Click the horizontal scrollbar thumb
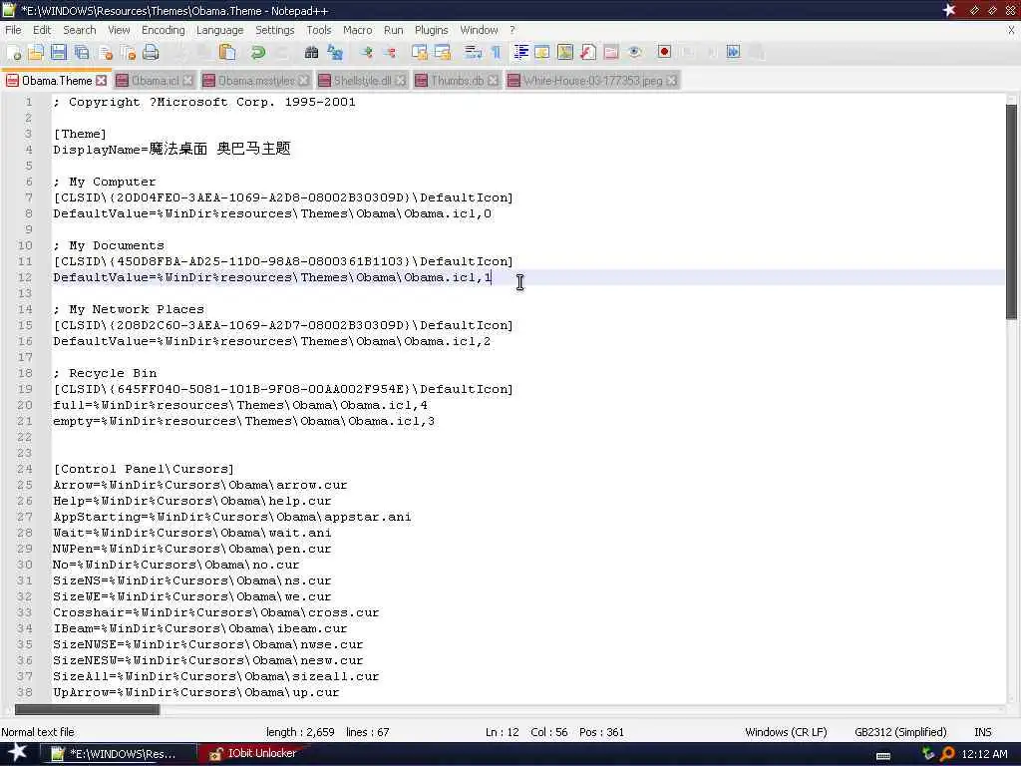Image resolution: width=1021 pixels, height=766 pixels. pyautogui.click(x=88, y=709)
